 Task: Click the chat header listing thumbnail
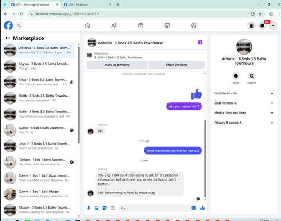(92, 42)
